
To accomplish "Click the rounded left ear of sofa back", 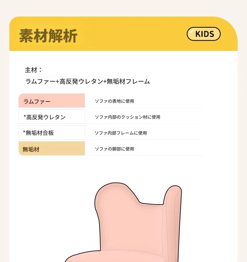I will click(114, 194).
